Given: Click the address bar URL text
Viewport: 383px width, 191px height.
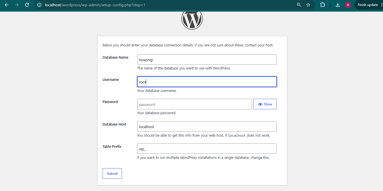Looking at the screenshot, I should point(95,5).
